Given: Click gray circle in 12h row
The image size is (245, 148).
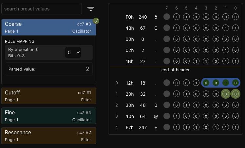Looking at the screenshot, I should tap(167, 83).
